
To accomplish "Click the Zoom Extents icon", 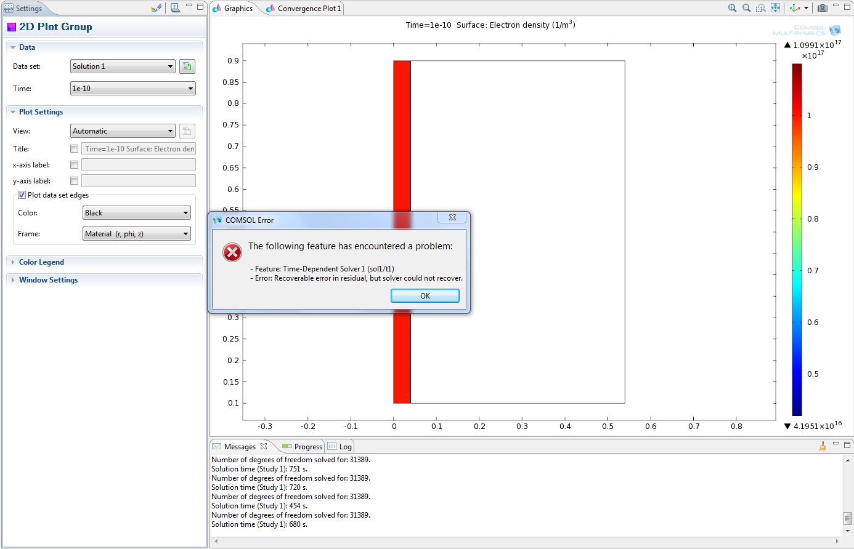I will pyautogui.click(x=776, y=8).
